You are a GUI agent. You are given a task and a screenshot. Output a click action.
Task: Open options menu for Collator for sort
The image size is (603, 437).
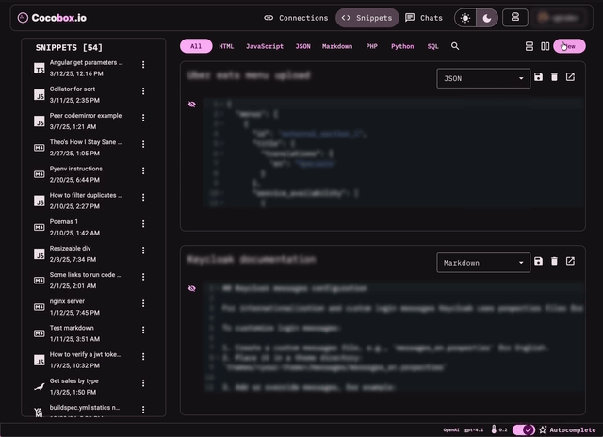143,91
